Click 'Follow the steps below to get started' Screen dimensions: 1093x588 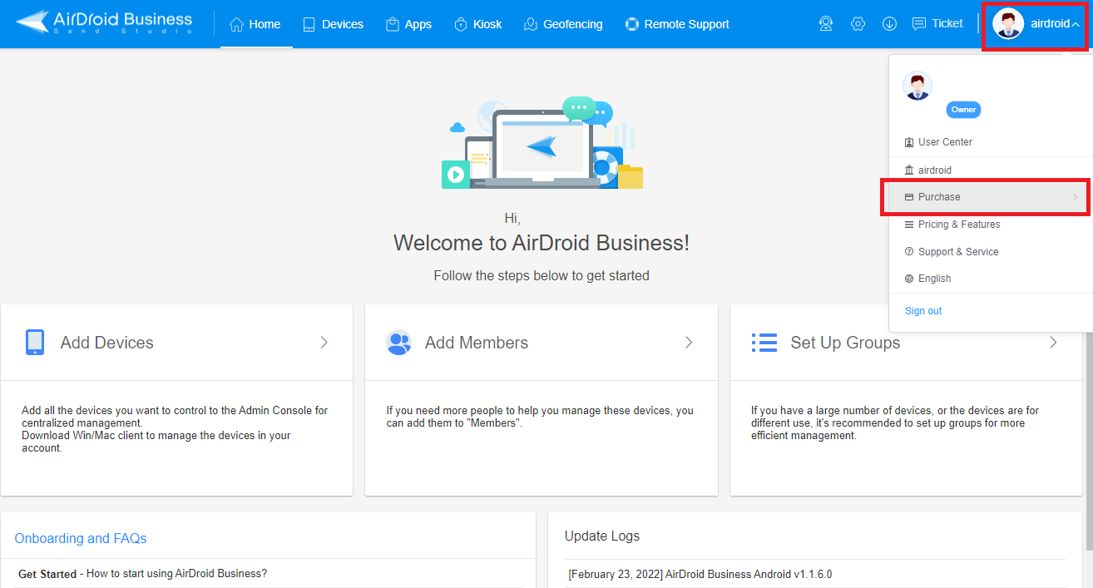[542, 275]
